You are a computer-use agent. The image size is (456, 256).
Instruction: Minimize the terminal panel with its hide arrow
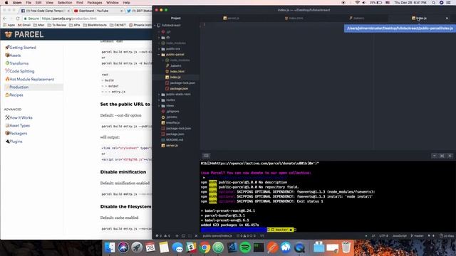434,156
